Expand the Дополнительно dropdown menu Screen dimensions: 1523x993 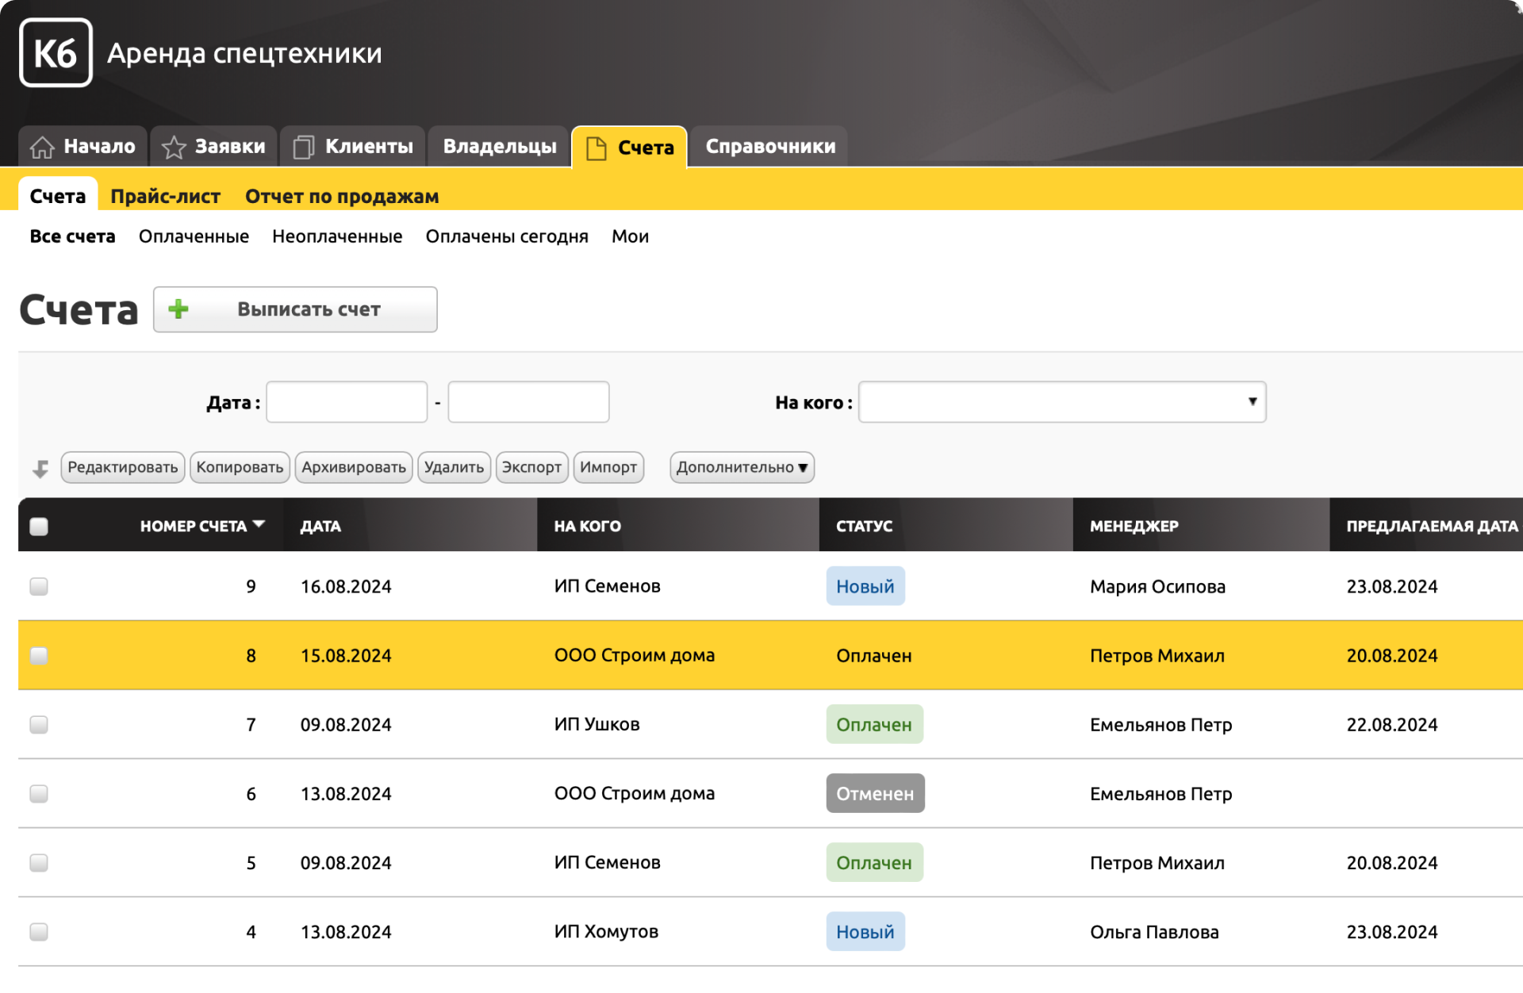[742, 468]
